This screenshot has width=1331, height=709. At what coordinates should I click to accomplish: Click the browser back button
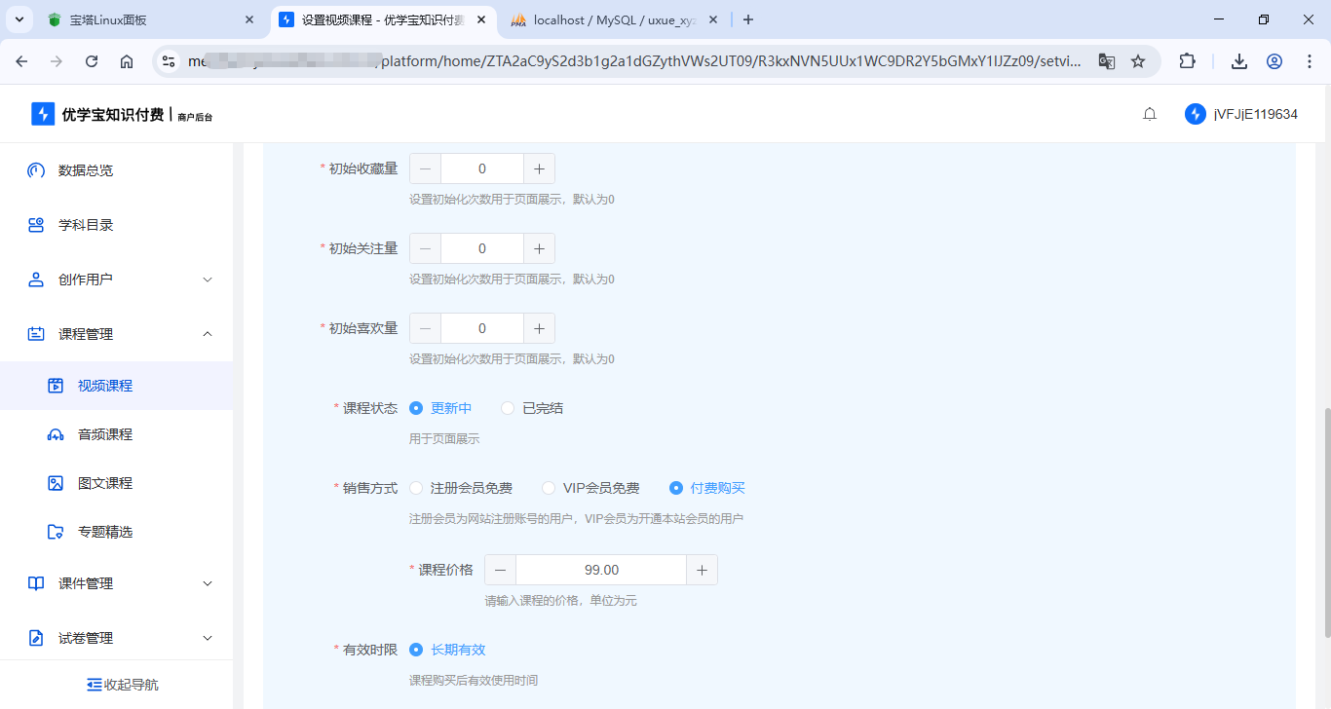point(21,60)
